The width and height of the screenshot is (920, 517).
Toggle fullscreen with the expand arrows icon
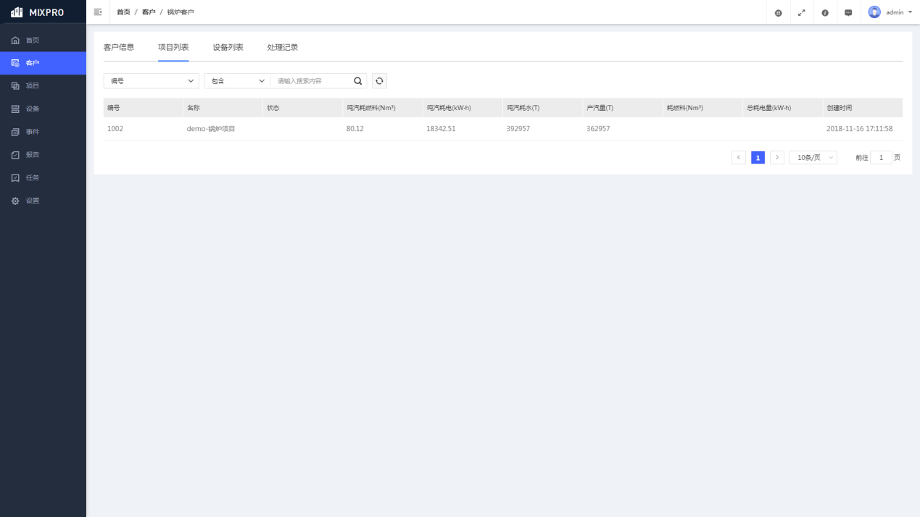(x=801, y=13)
